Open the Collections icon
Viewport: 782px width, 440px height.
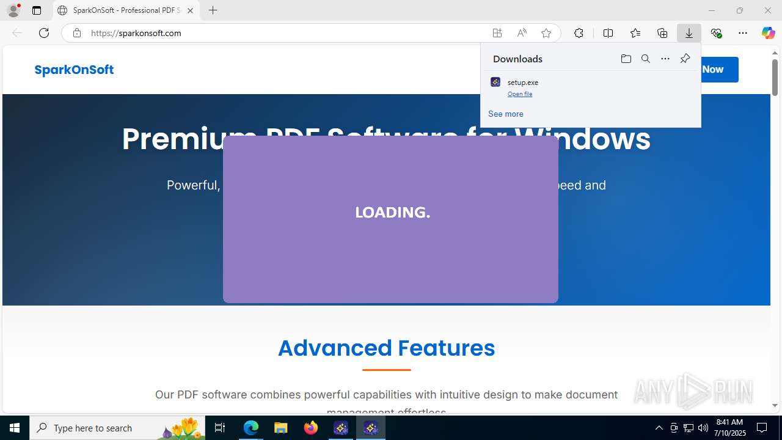click(662, 33)
